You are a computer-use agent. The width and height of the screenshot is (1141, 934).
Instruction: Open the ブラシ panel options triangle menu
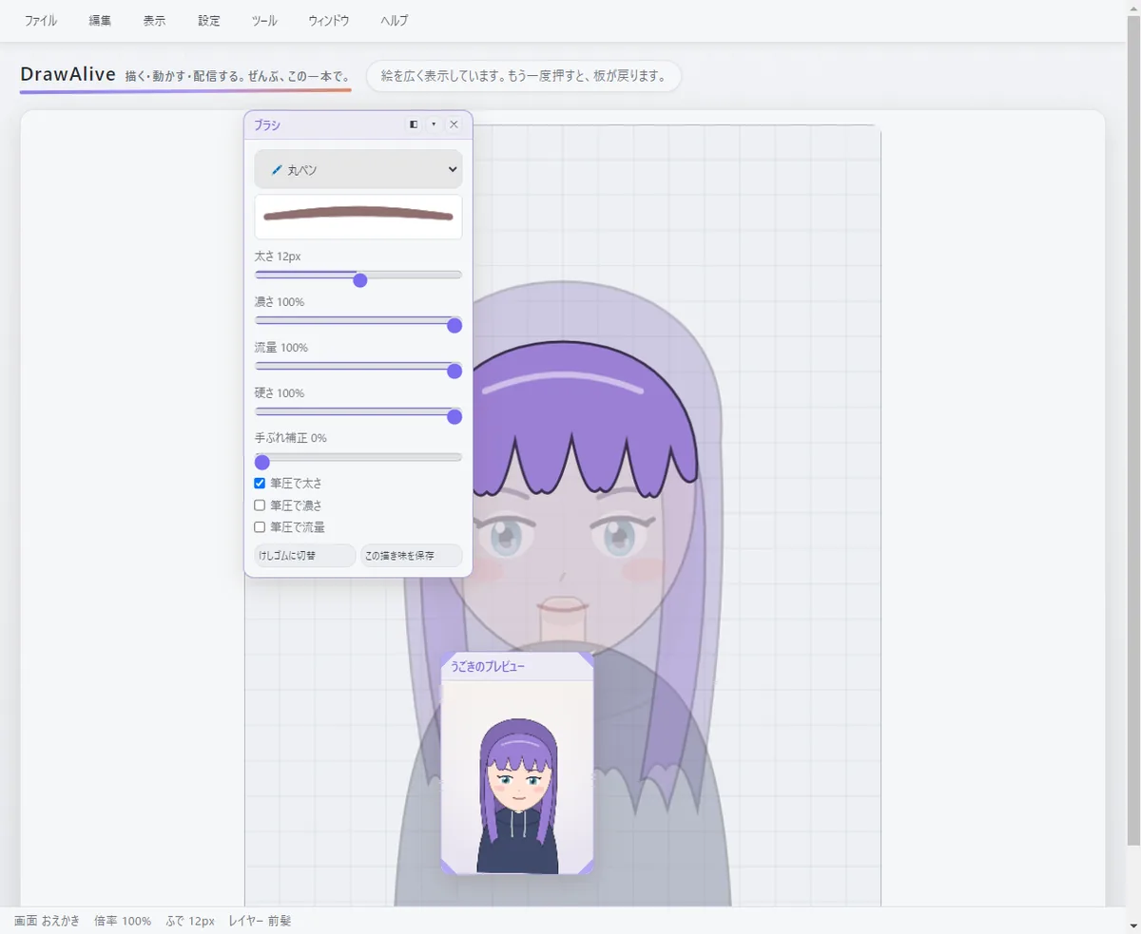pyautogui.click(x=434, y=124)
